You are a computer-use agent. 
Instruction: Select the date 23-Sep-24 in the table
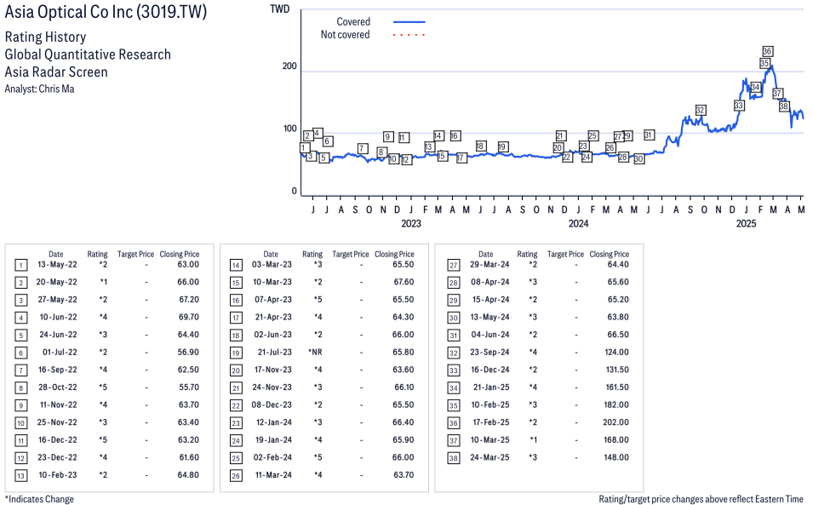click(x=490, y=352)
